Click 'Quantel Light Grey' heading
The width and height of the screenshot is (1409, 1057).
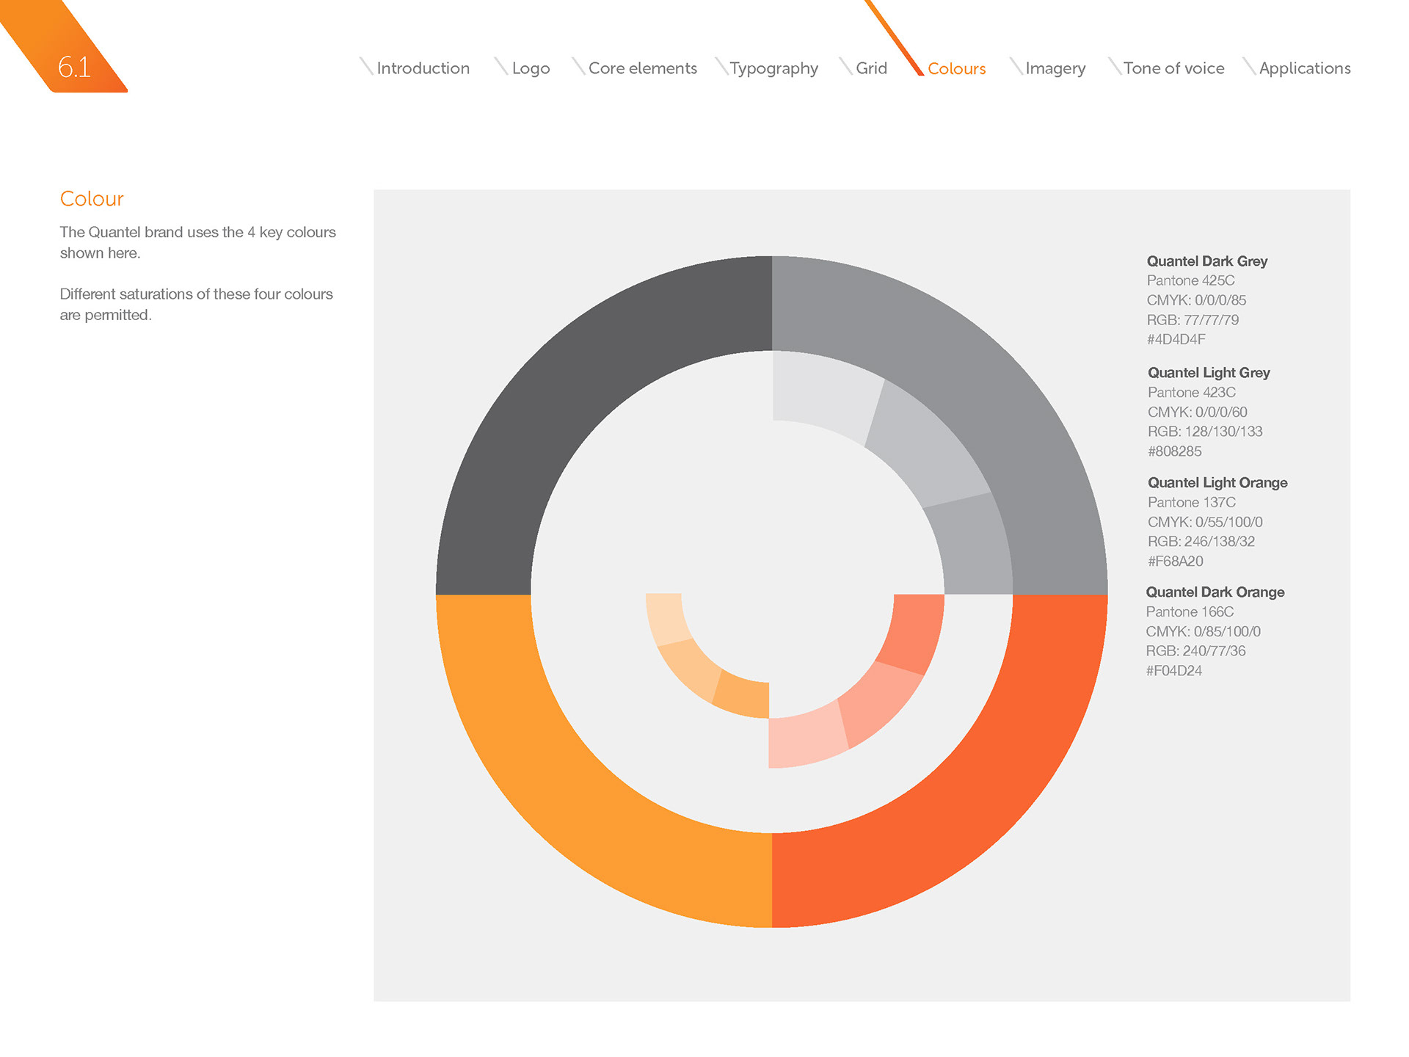coord(1209,373)
